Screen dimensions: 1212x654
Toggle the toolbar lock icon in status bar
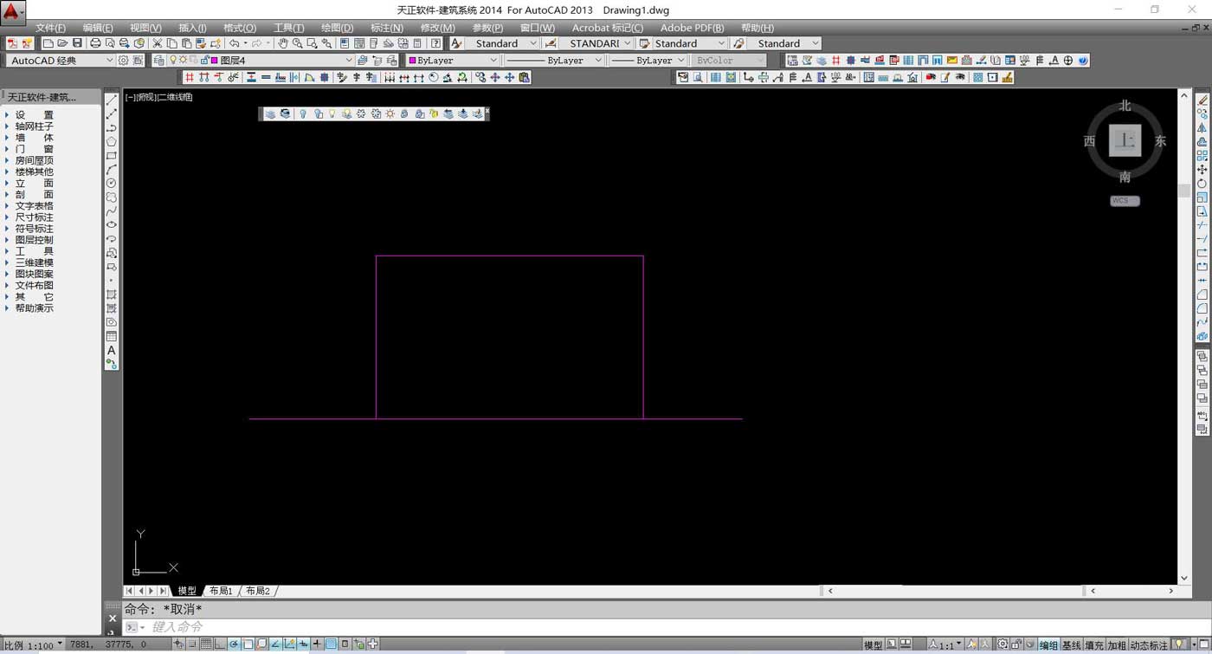tap(1016, 644)
